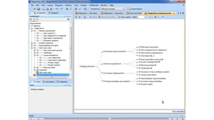Click the Delete button in map toolbar

[x=93, y=17]
